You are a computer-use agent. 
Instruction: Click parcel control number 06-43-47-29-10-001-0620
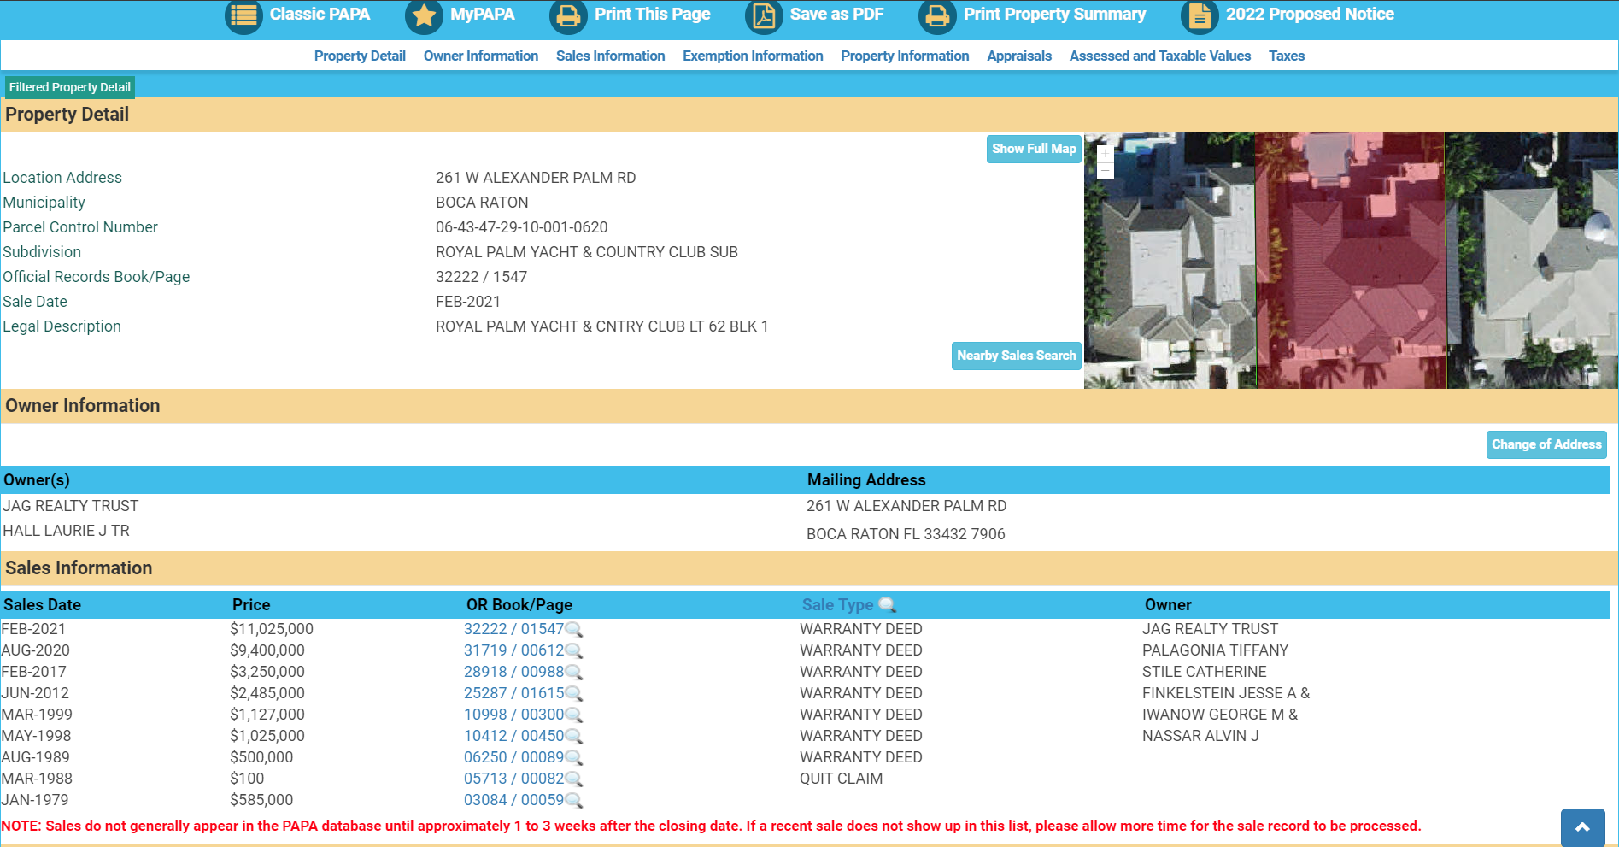pyautogui.click(x=521, y=227)
